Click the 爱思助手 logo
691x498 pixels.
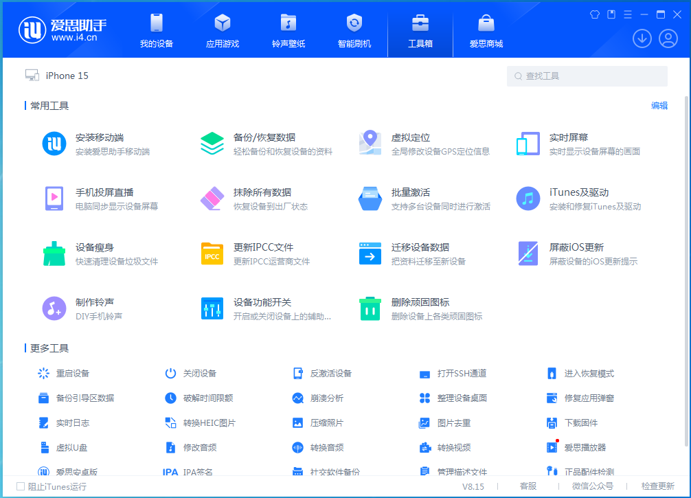pyautogui.click(x=63, y=30)
